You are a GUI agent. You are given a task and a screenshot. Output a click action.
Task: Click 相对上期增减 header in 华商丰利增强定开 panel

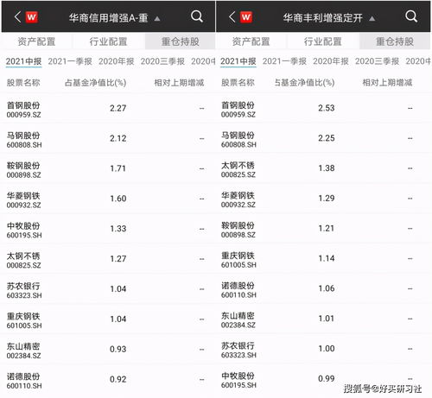click(x=387, y=83)
